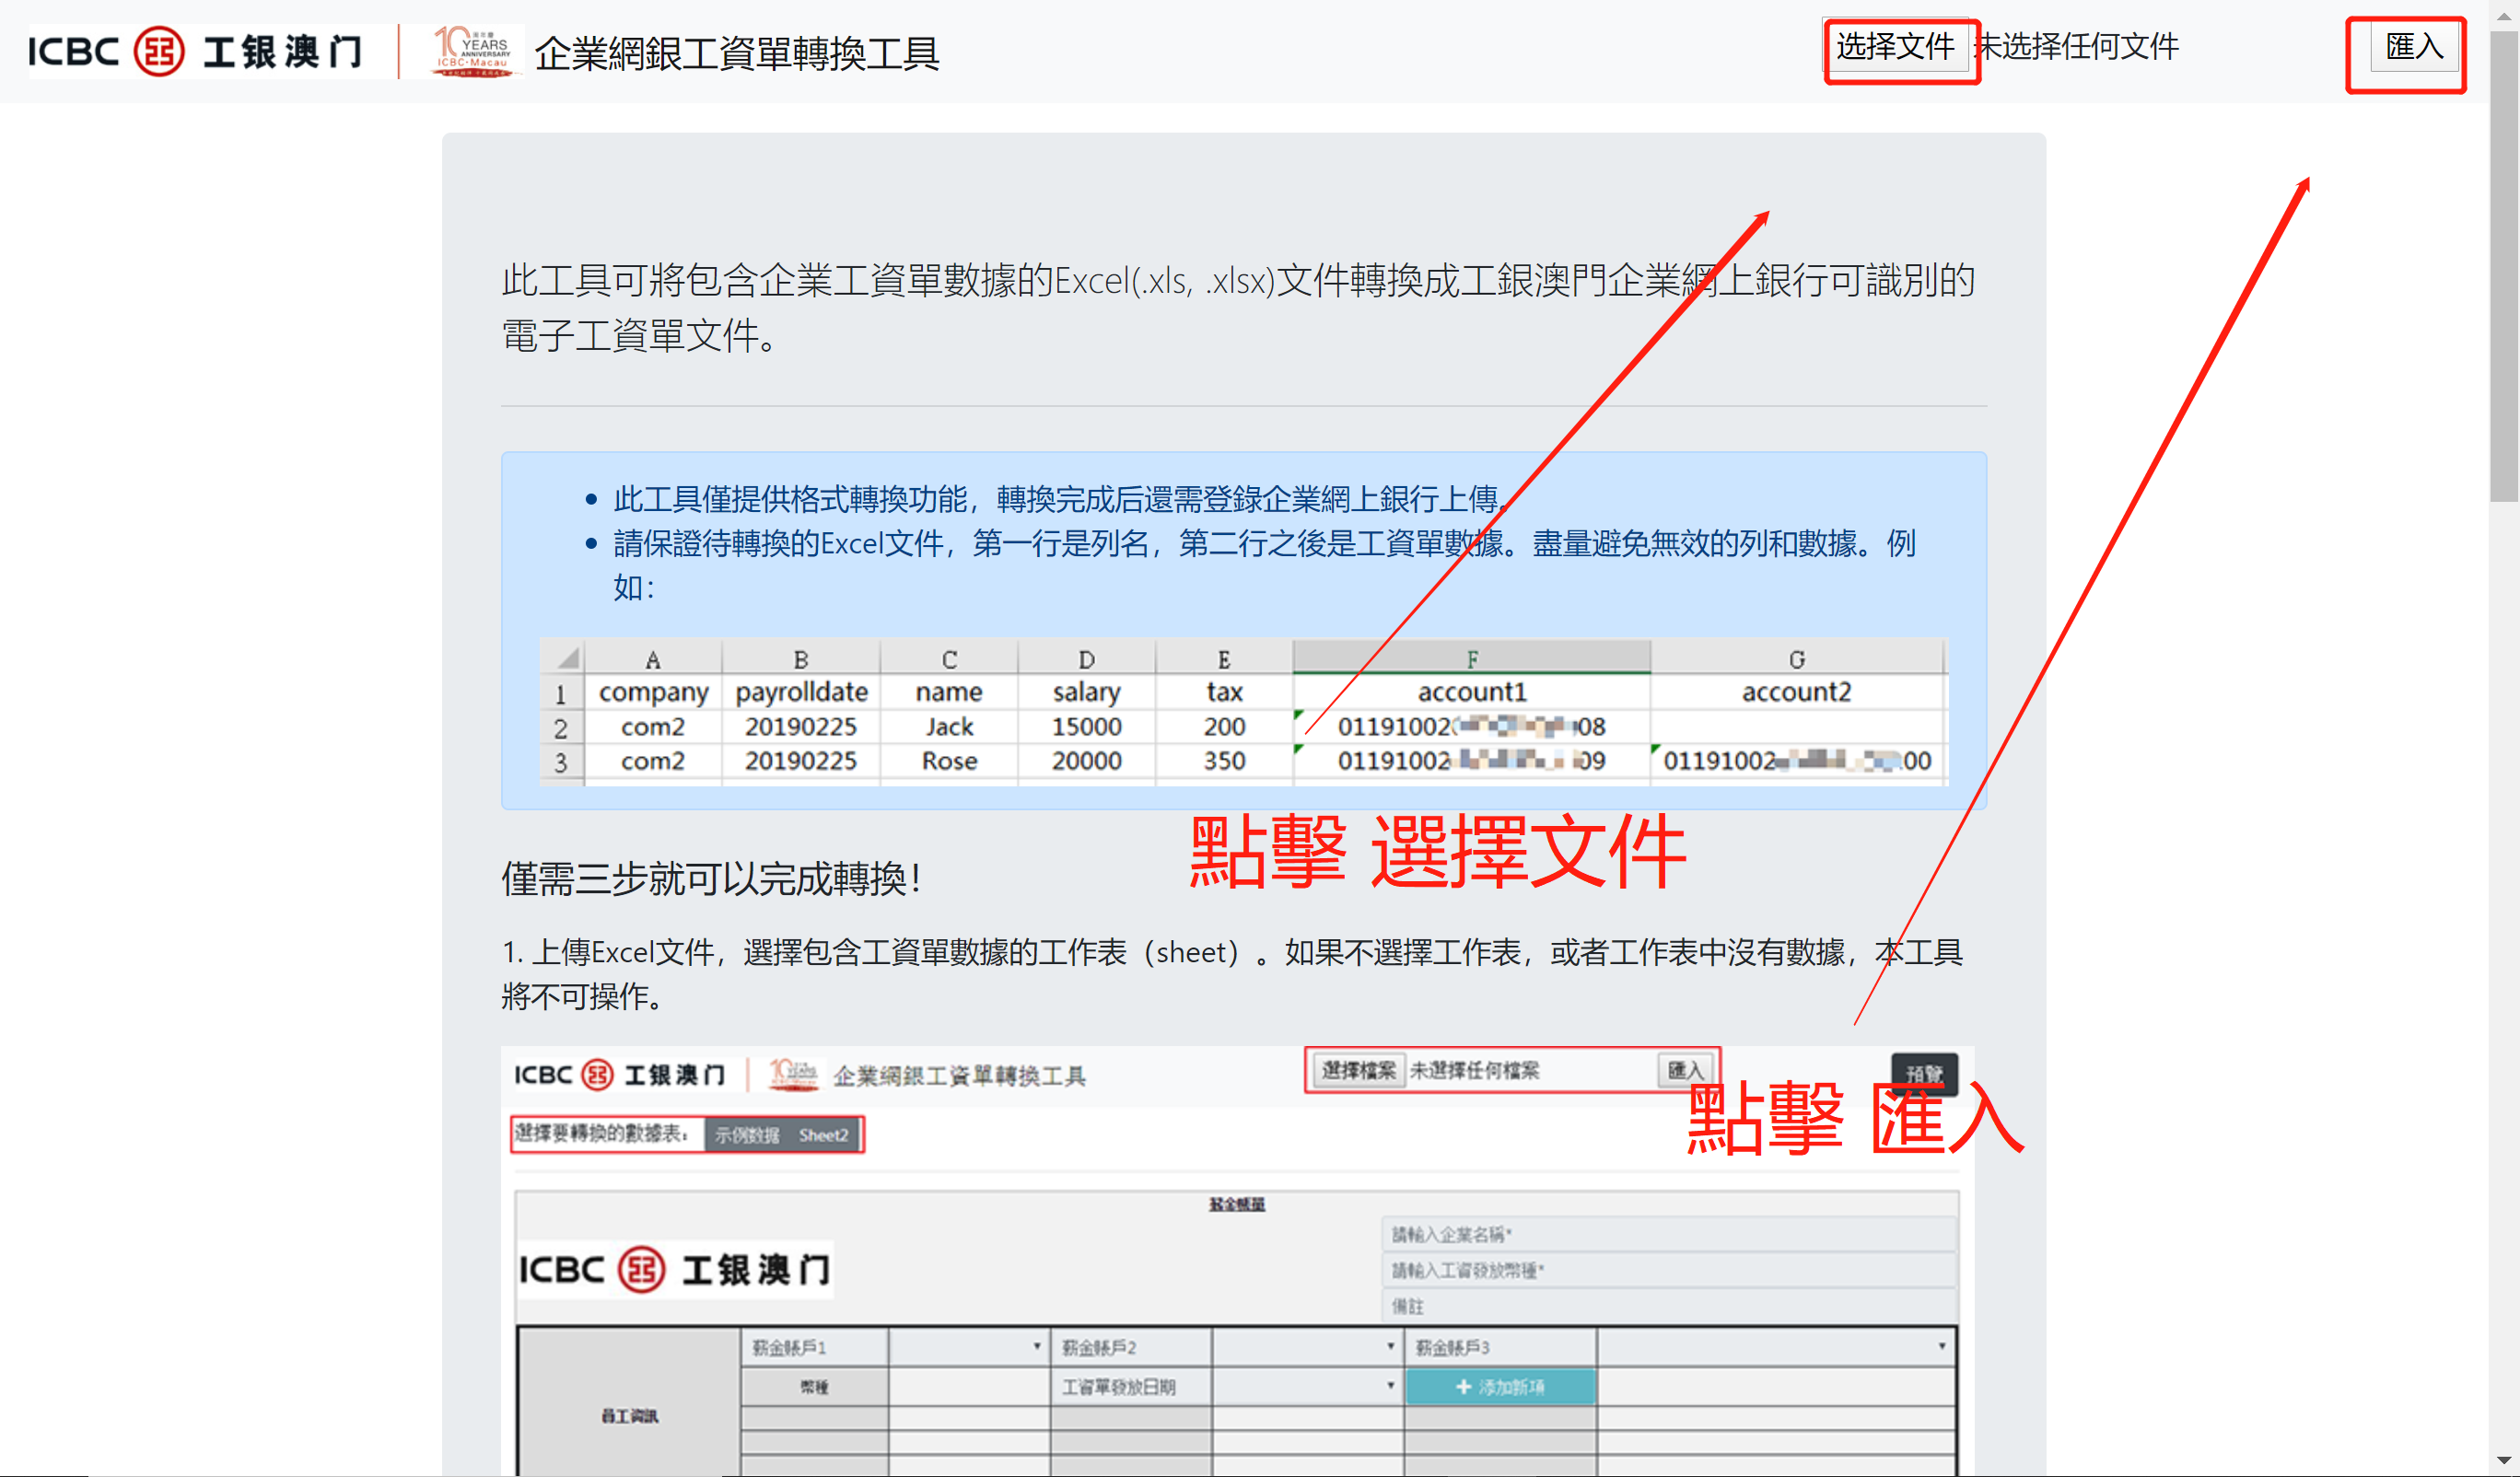Click step 1 text 上傳Excel文件

pyautogui.click(x=1233, y=974)
